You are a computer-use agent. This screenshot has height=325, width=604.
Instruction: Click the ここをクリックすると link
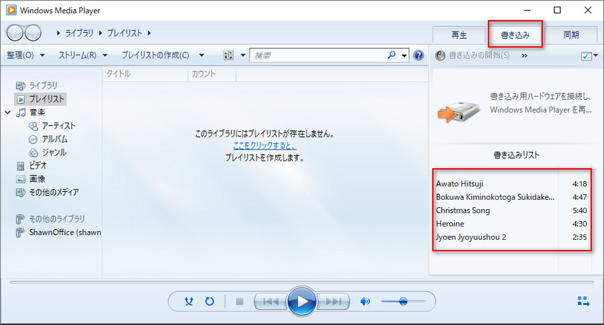pos(264,145)
